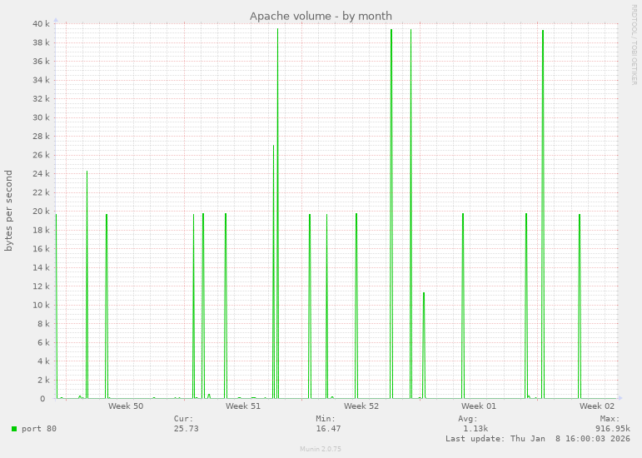642x458 pixels.
Task: Click the 'Week 50' axis label
Action: coord(126,406)
